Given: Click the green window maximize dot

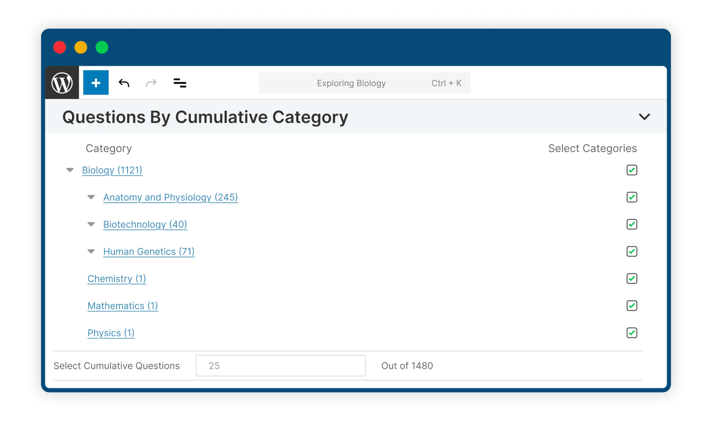Looking at the screenshot, I should click(x=102, y=47).
